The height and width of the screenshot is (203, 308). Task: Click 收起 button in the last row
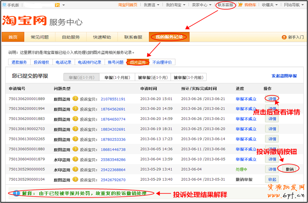click(272, 179)
